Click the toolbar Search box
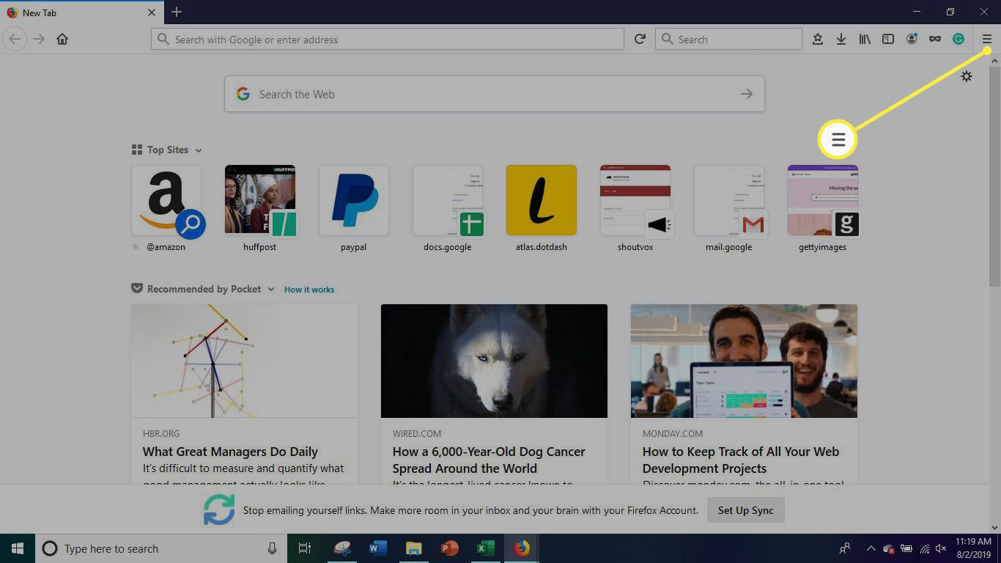Image resolution: width=1001 pixels, height=563 pixels. tap(729, 39)
